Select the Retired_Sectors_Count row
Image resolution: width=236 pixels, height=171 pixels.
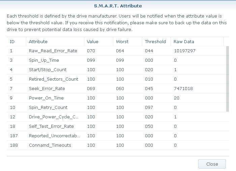point(117,79)
